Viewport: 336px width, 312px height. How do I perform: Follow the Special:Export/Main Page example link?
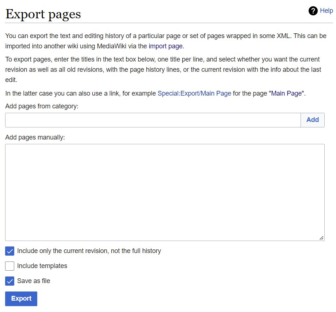pos(194,93)
